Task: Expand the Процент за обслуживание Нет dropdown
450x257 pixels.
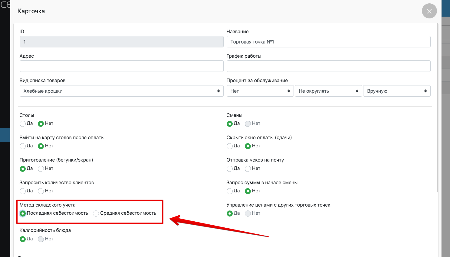Action: (260, 91)
